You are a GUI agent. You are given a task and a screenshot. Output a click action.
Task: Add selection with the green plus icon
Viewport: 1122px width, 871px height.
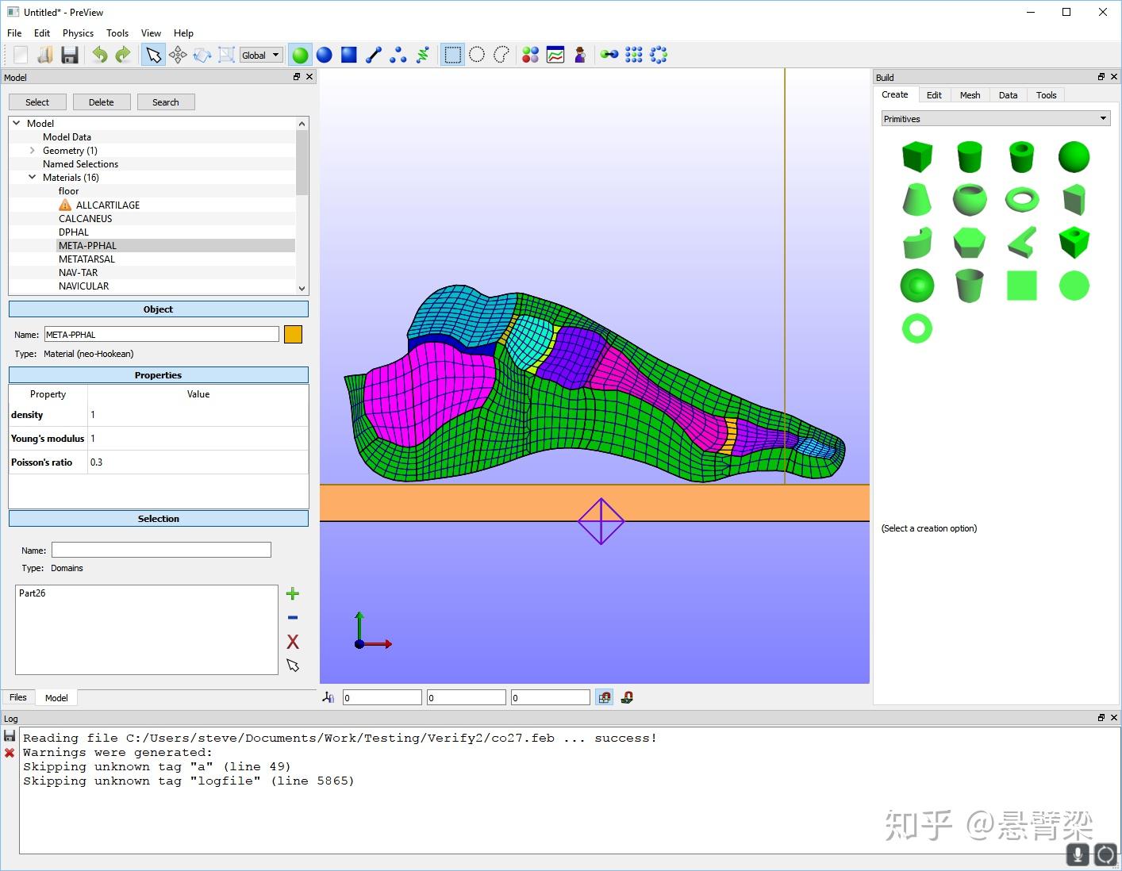click(x=293, y=593)
